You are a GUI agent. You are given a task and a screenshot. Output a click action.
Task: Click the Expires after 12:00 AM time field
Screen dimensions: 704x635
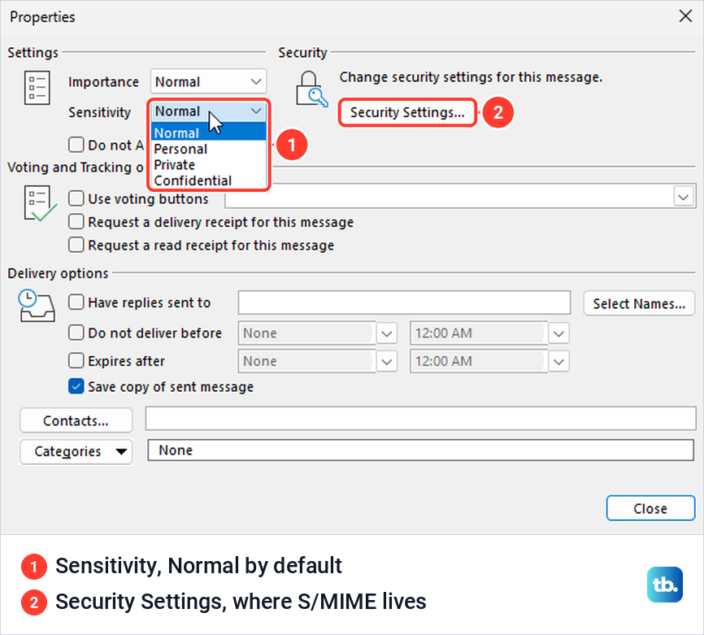tap(478, 361)
